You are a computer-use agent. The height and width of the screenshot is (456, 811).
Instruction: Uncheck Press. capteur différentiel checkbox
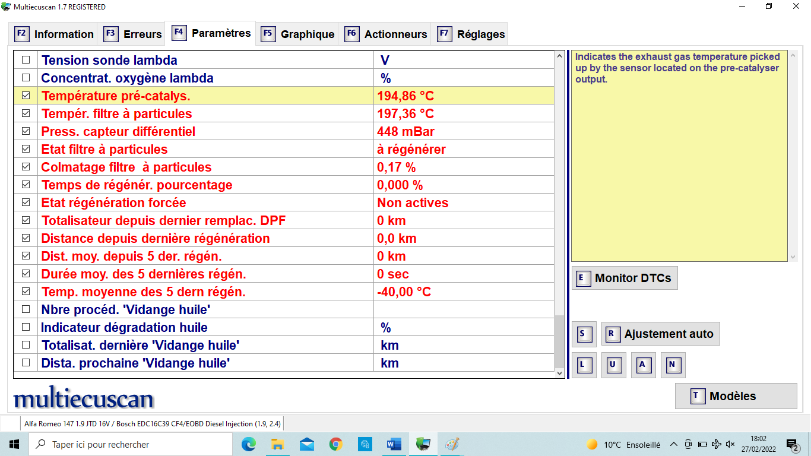tap(26, 131)
